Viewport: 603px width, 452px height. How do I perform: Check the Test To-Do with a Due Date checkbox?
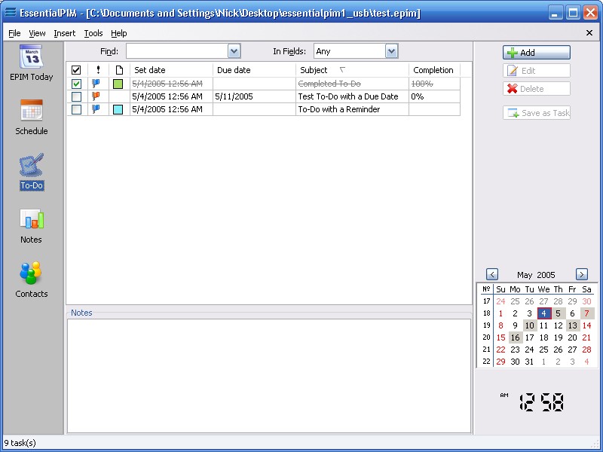77,96
